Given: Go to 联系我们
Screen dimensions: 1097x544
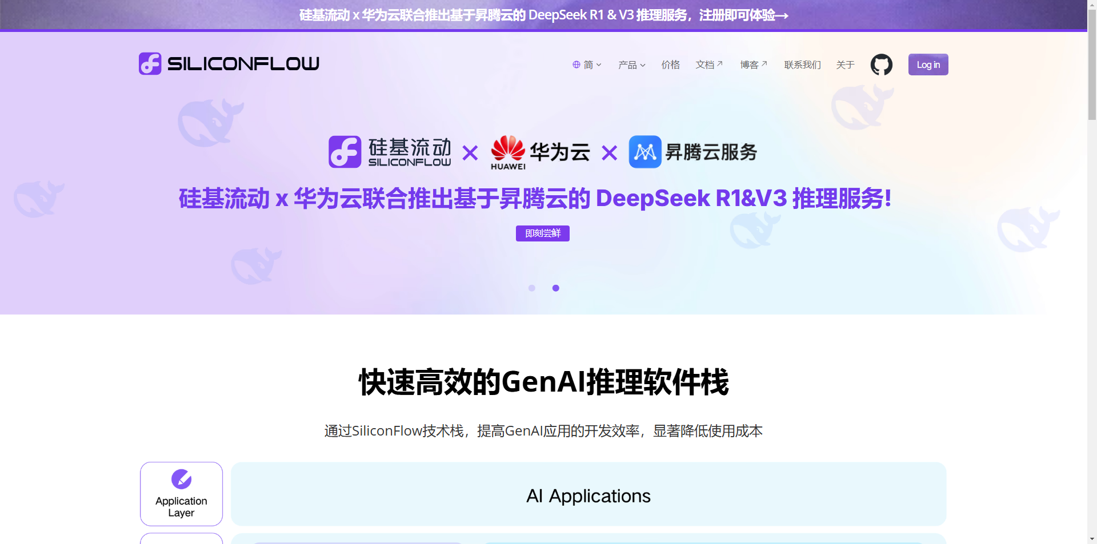Looking at the screenshot, I should [802, 65].
